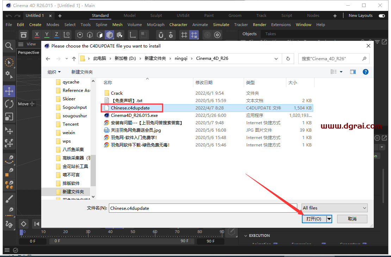Expand the 组织 dropdown menu
This screenshot has width=391, height=257.
[54, 72]
